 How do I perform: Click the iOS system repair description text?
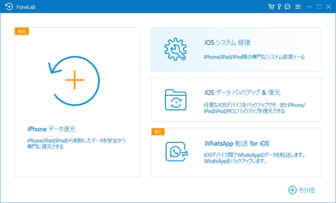point(254,57)
